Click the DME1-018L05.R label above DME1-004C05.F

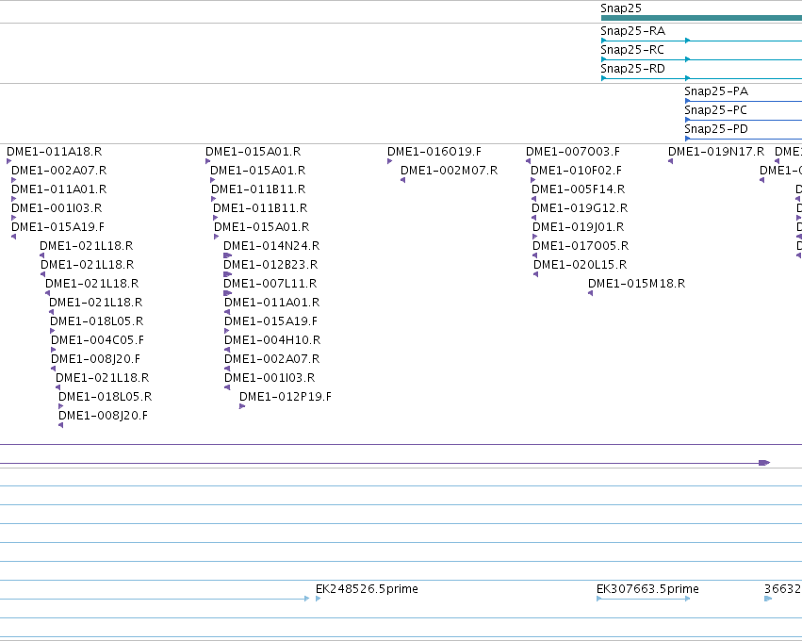97,321
